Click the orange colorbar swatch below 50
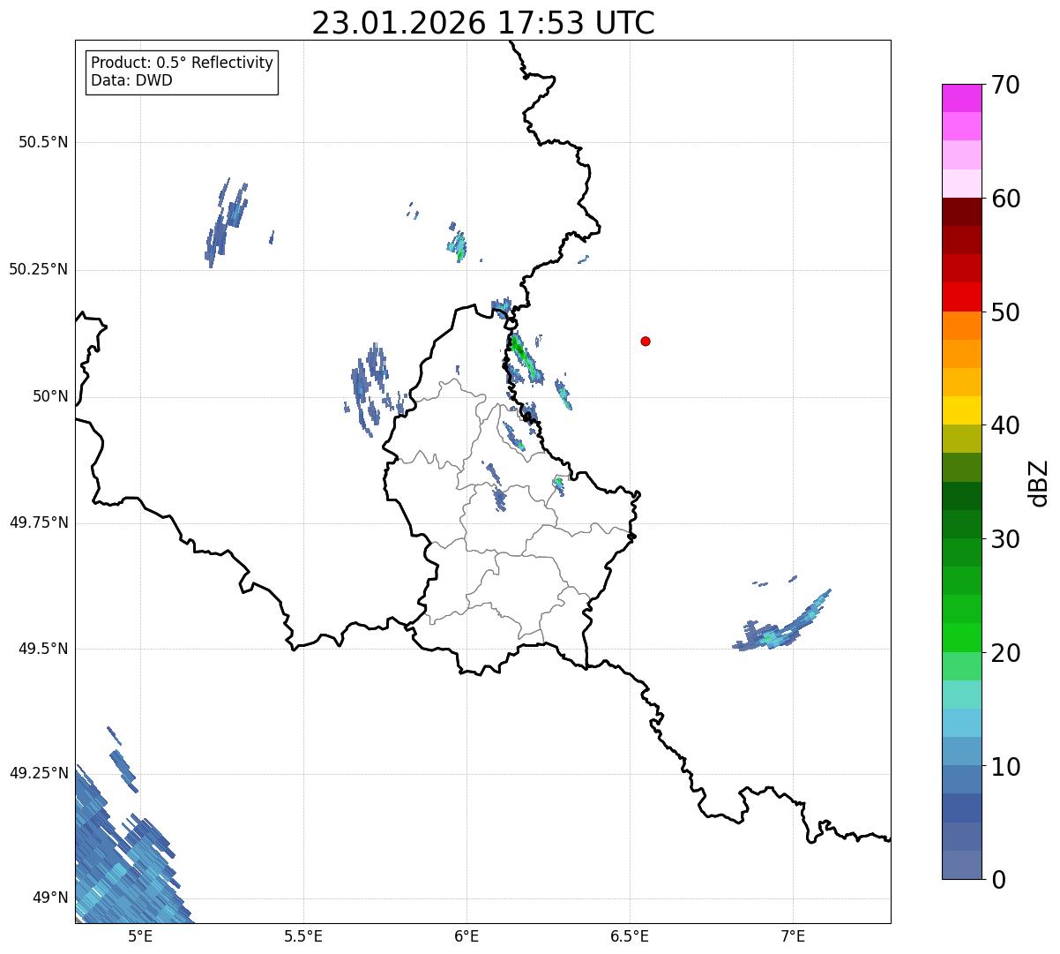Image resolution: width=1060 pixels, height=954 pixels. click(961, 326)
